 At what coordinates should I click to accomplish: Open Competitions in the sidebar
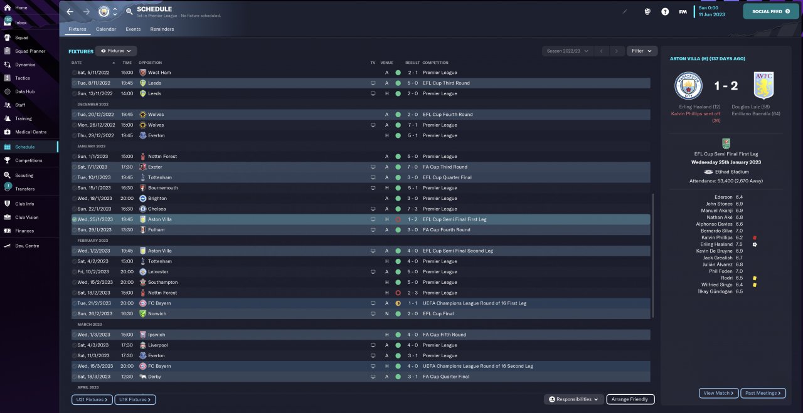[29, 160]
